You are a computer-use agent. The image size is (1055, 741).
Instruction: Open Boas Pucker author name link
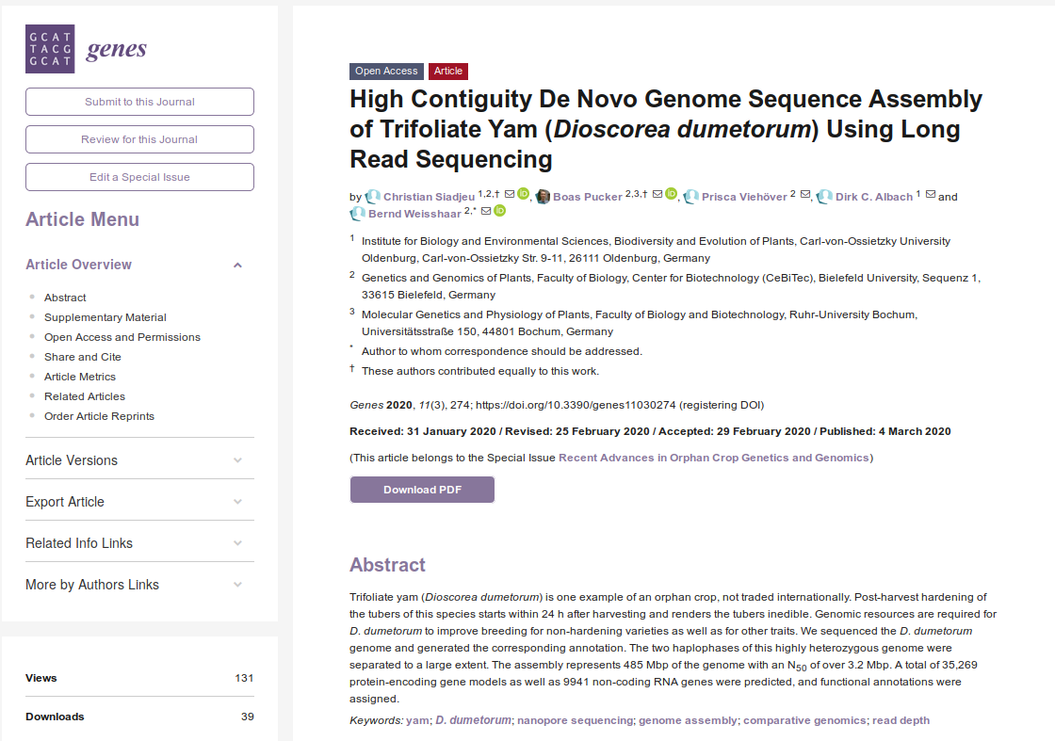[x=588, y=197]
